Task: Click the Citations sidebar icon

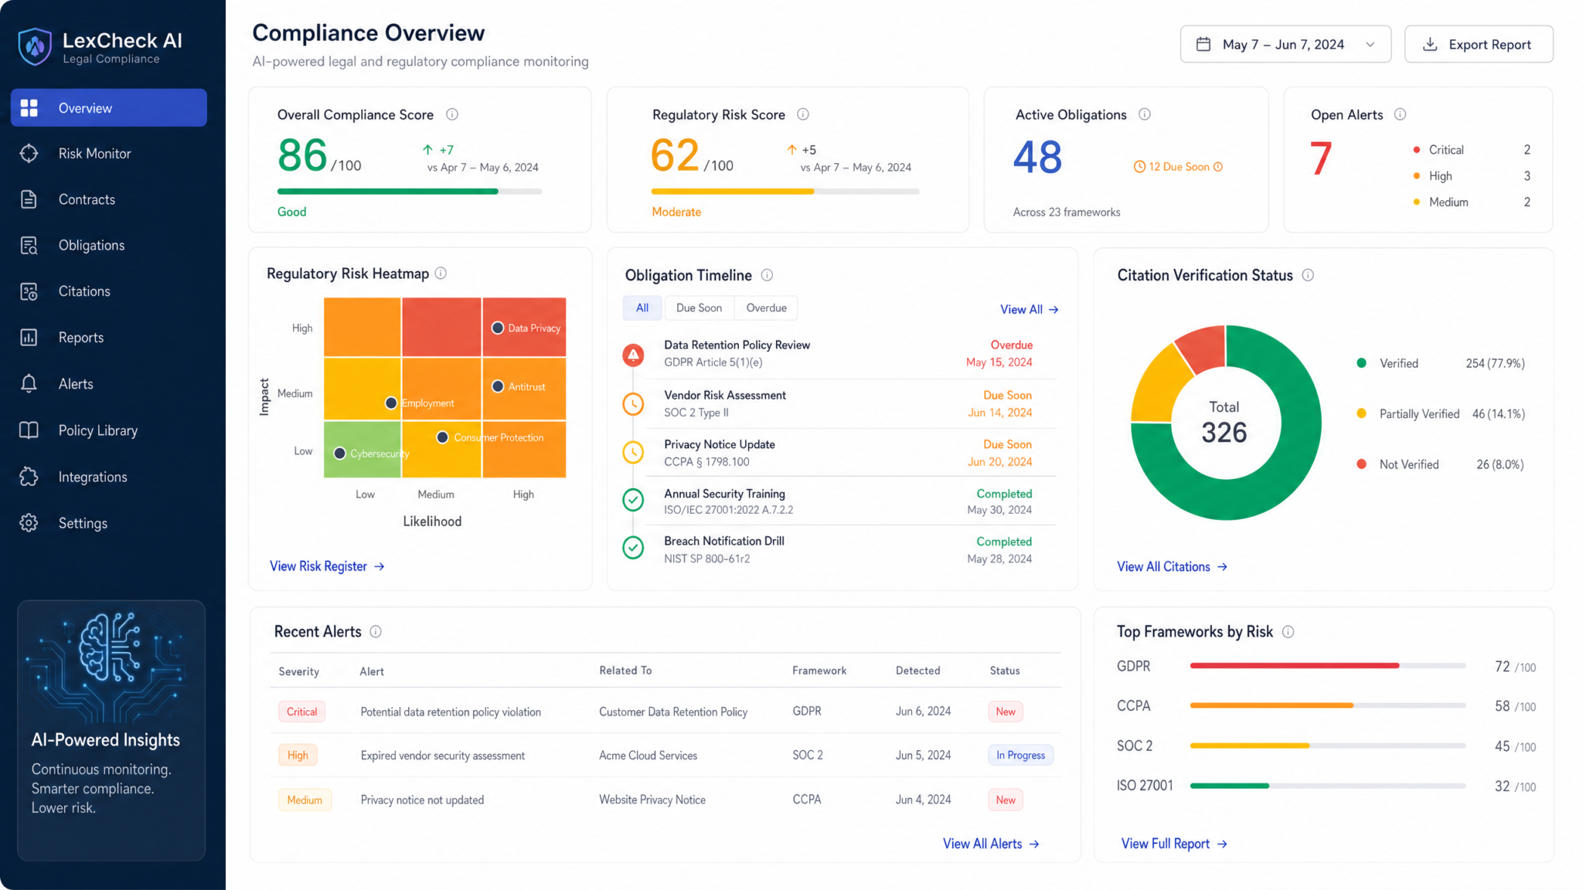Action: 29,291
